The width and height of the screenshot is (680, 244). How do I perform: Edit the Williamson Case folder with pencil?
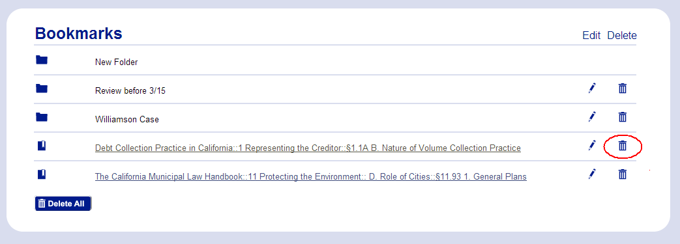[x=592, y=117]
